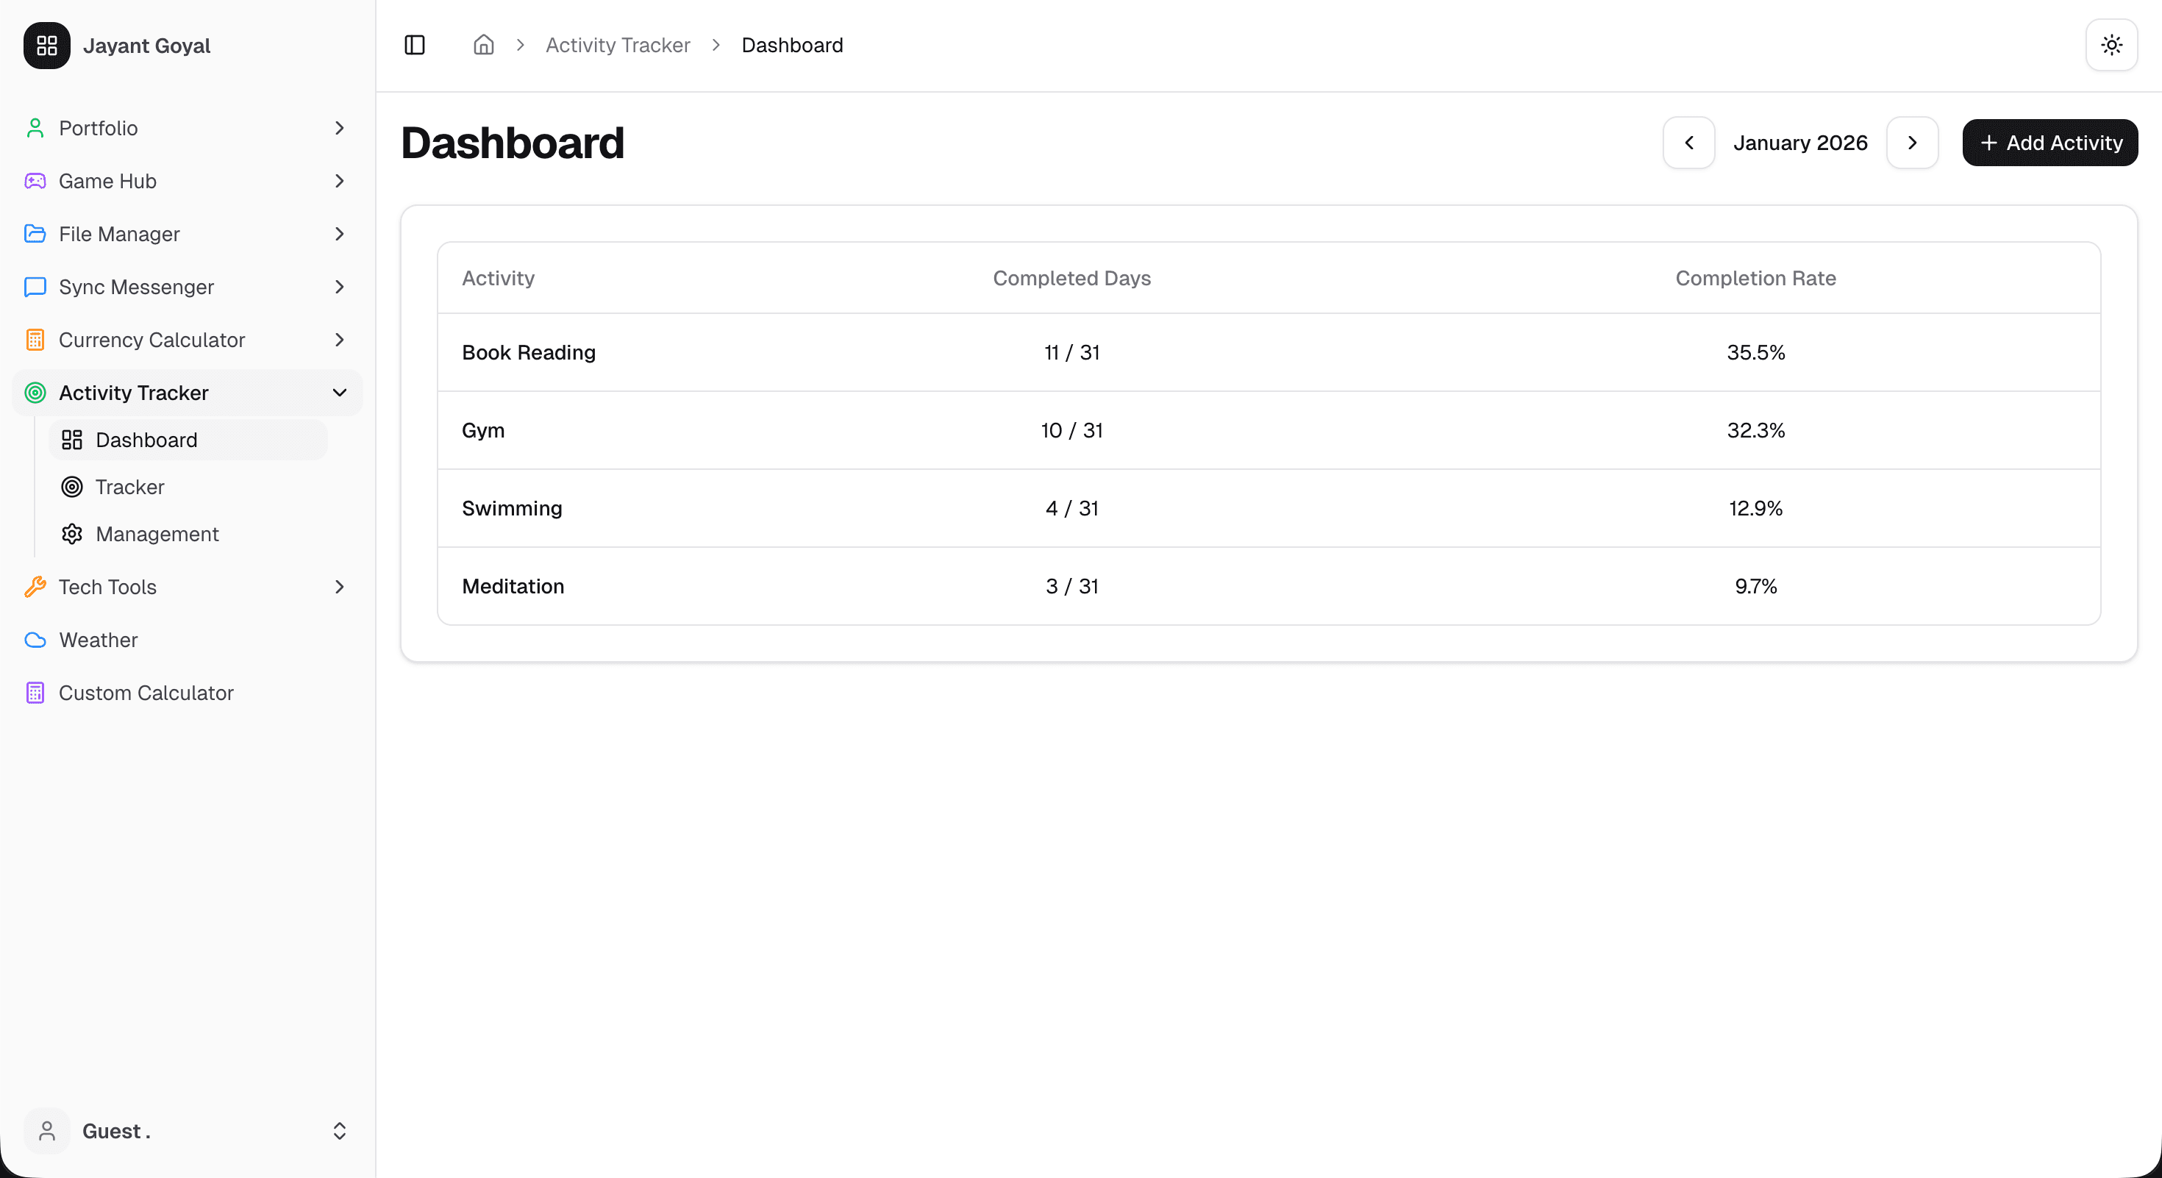Image resolution: width=2162 pixels, height=1178 pixels.
Task: Click the Dashboard page heading
Action: (x=513, y=143)
